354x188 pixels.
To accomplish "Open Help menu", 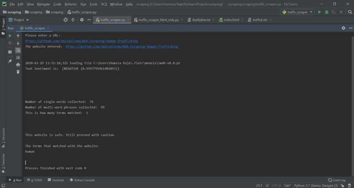I will pyautogui.click(x=129, y=4).
